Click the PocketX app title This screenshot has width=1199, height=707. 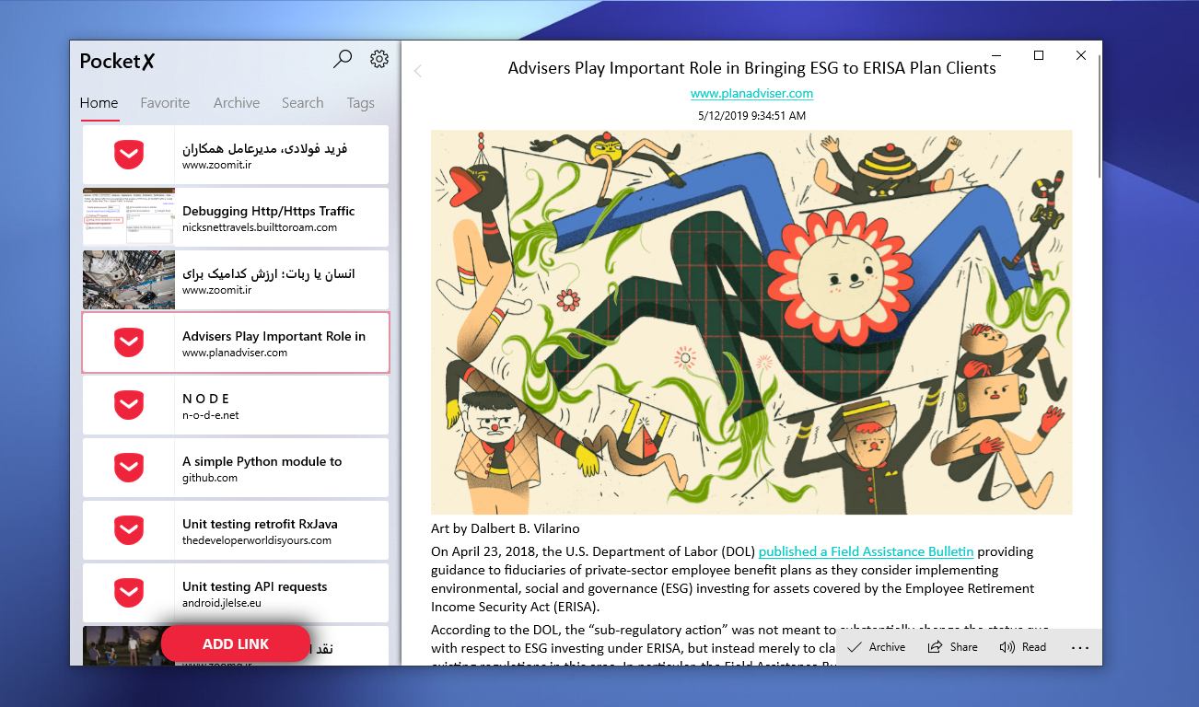coord(118,61)
